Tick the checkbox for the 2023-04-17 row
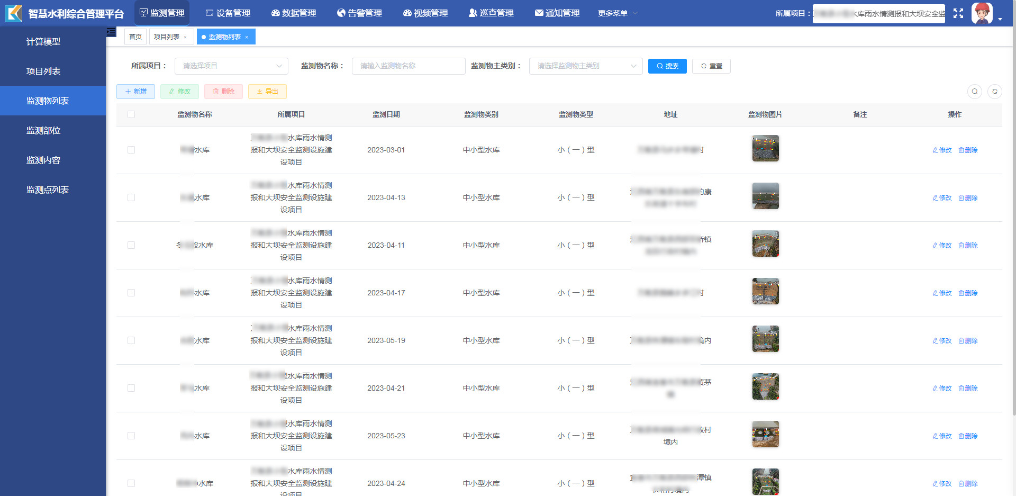This screenshot has height=496, width=1016. pos(131,293)
